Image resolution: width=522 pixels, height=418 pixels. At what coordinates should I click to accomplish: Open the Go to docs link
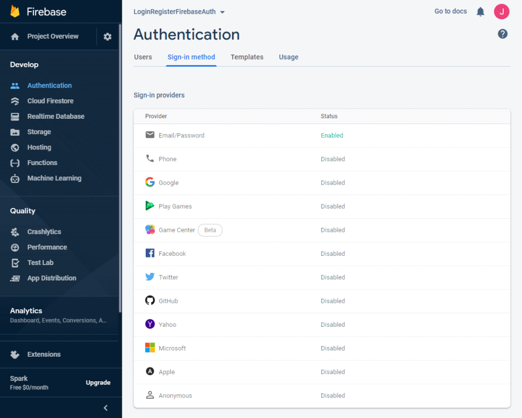point(450,11)
